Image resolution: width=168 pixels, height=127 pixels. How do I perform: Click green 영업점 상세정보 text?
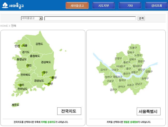131,122
